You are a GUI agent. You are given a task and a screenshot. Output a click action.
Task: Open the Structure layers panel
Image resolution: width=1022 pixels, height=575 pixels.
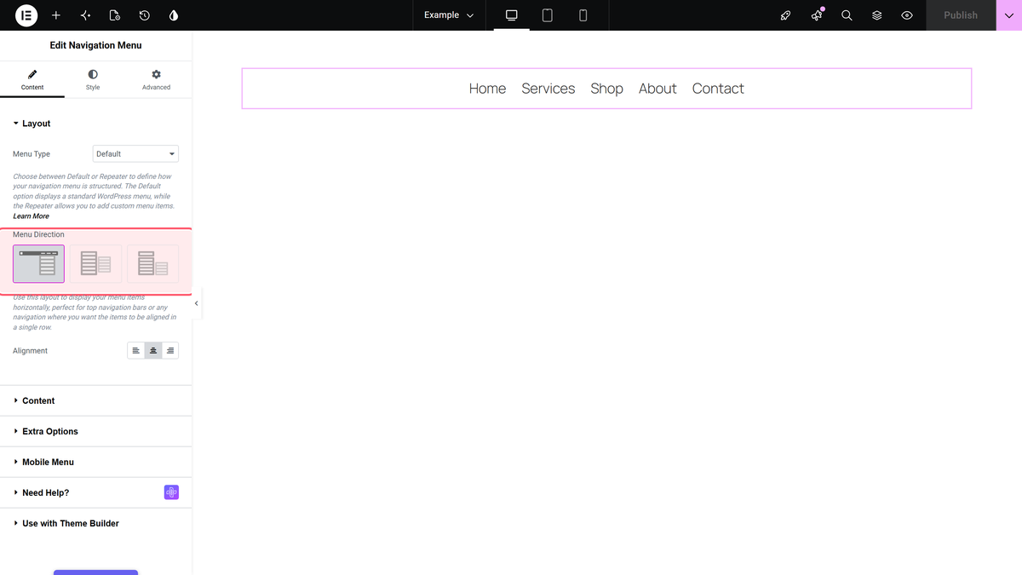pos(876,15)
